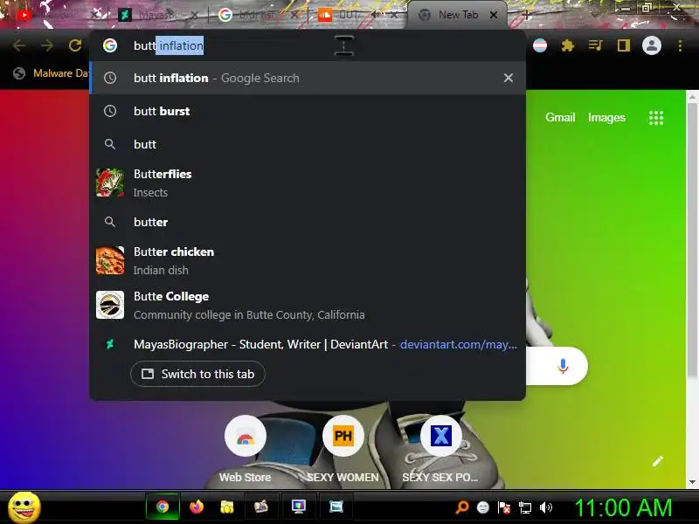Image resolution: width=699 pixels, height=524 pixels.
Task: Click the stamp-like fourth taskbar app icon
Action: click(260, 507)
